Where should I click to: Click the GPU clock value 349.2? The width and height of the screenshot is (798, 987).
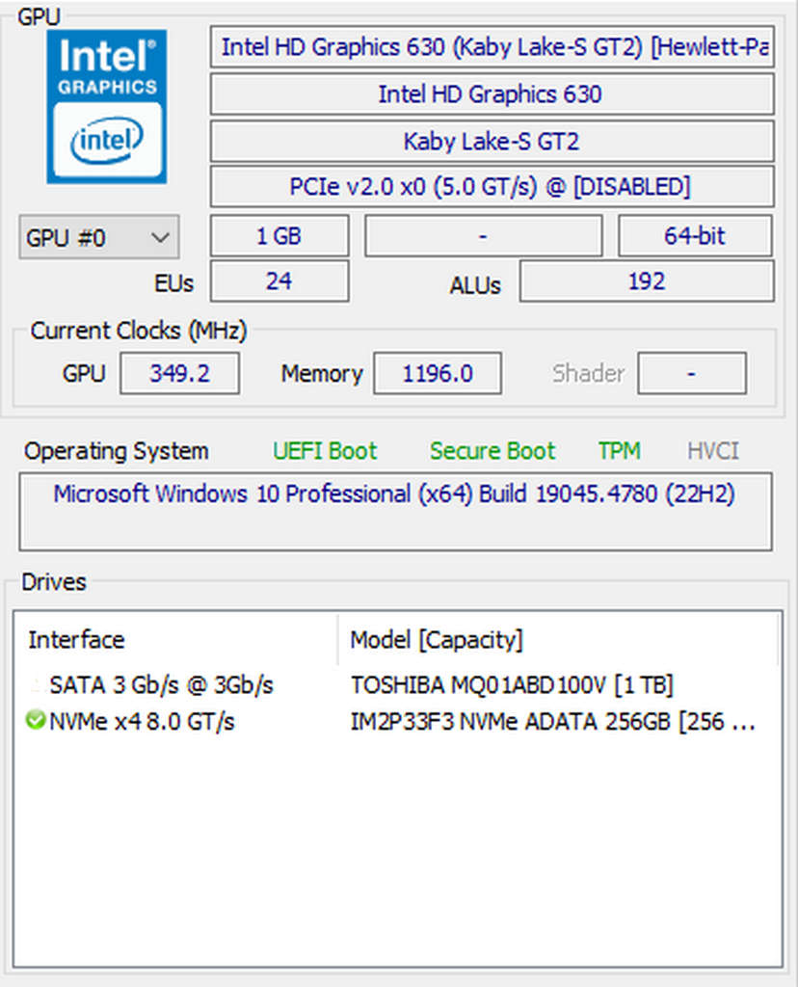179,373
